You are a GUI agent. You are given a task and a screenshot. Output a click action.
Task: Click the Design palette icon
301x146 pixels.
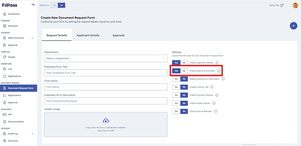tap(5, 57)
